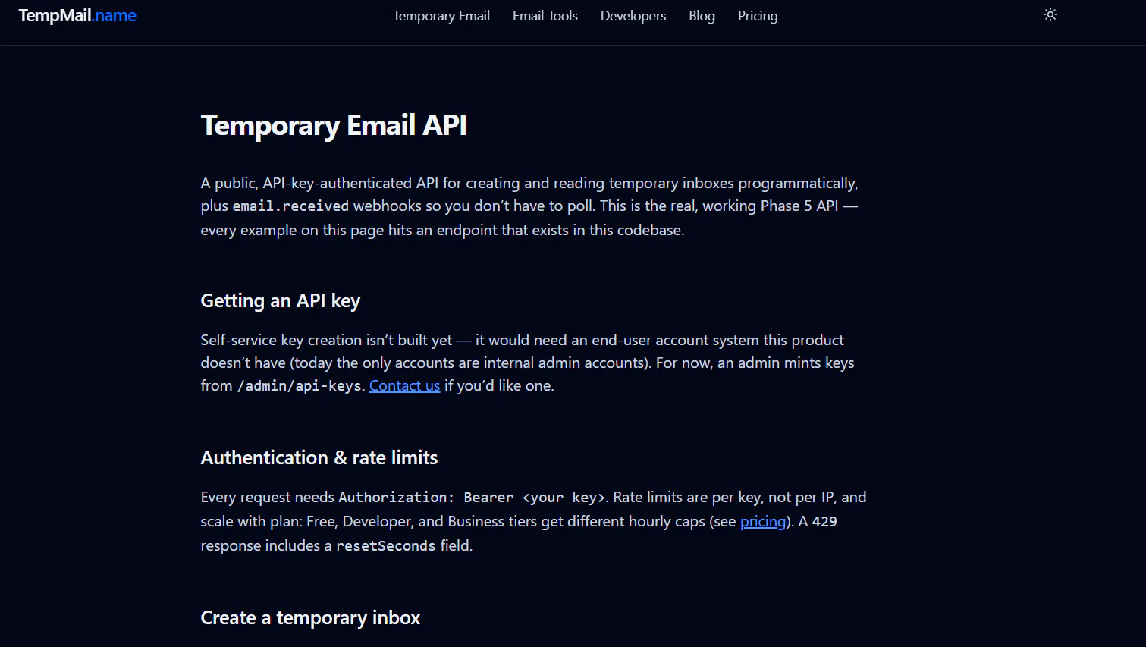The width and height of the screenshot is (1146, 647).
Task: Select the email.received code text
Action: click(290, 206)
